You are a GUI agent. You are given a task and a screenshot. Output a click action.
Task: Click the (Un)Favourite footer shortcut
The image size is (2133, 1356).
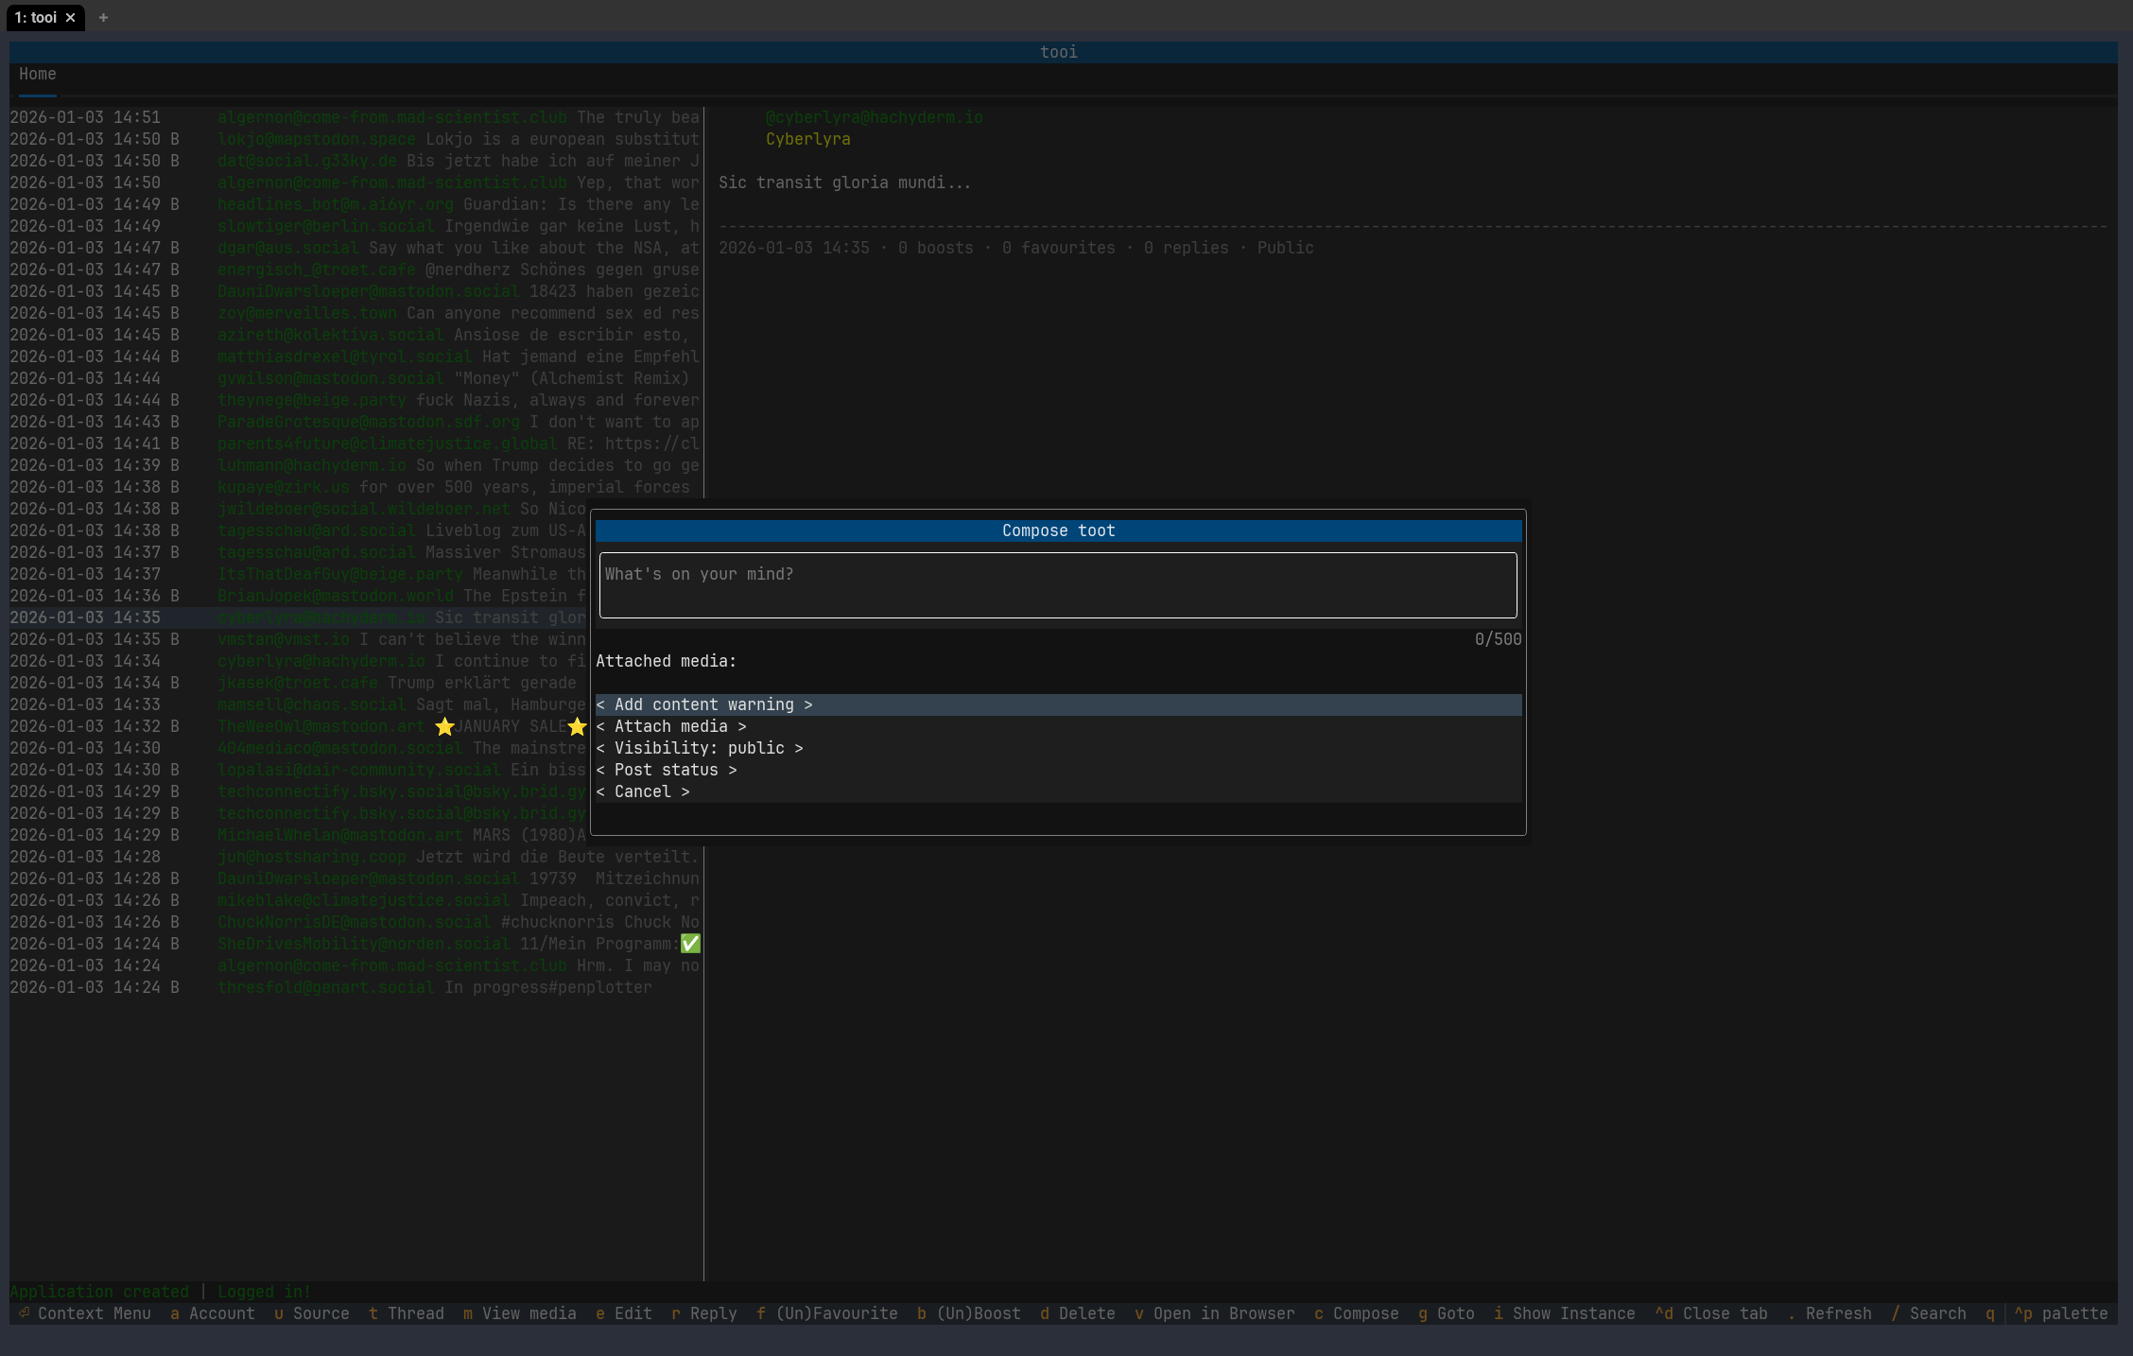827,1313
